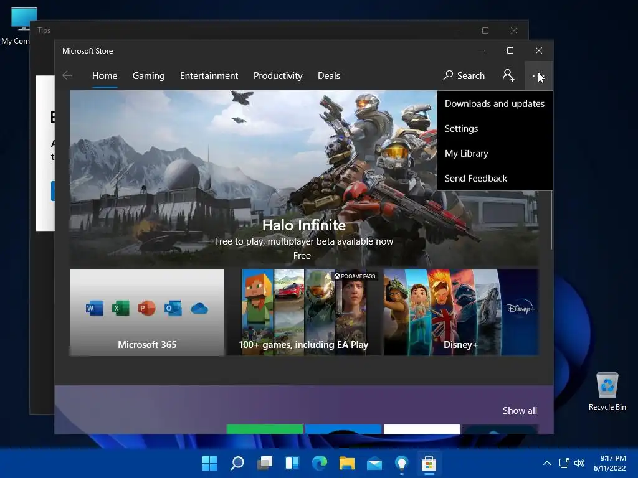Screen dimensions: 638x478
Task: Select Downloads and updates from menu
Action: coord(494,104)
